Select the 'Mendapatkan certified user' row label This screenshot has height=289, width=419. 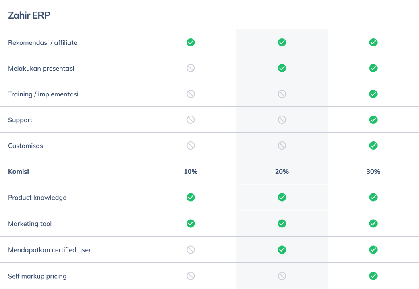[x=50, y=250]
